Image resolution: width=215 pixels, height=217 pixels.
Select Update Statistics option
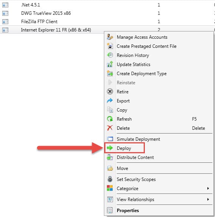[x=133, y=64]
